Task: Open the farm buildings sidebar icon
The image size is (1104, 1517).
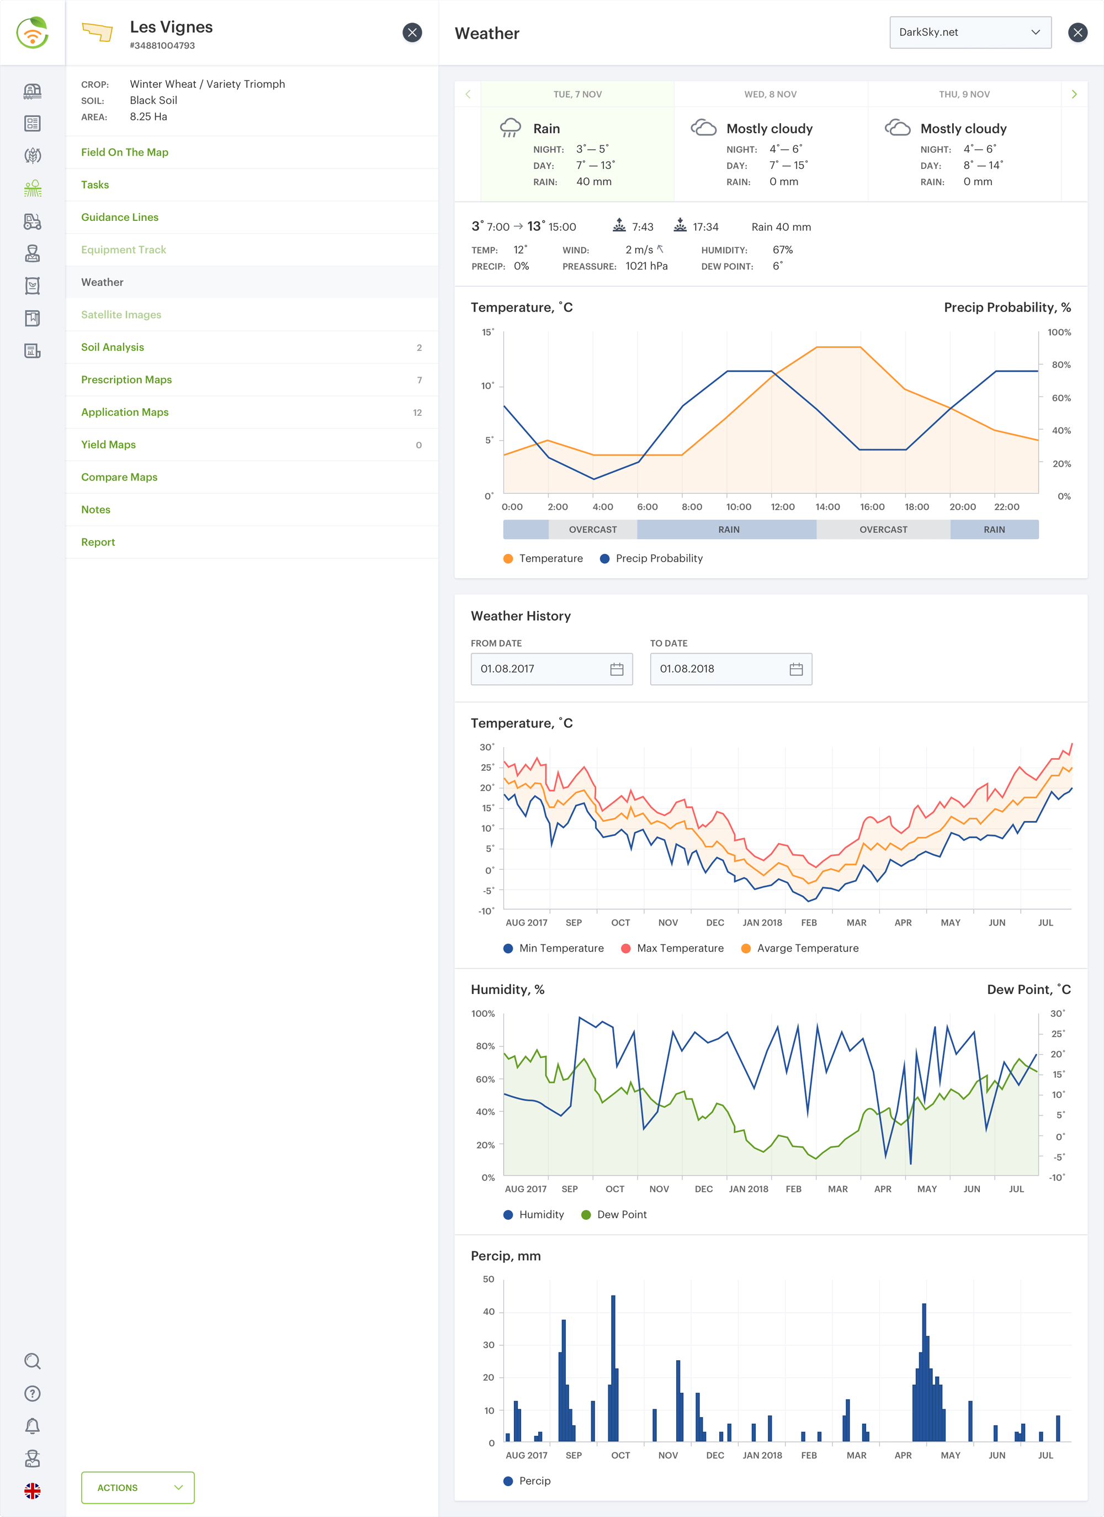Action: [32, 91]
